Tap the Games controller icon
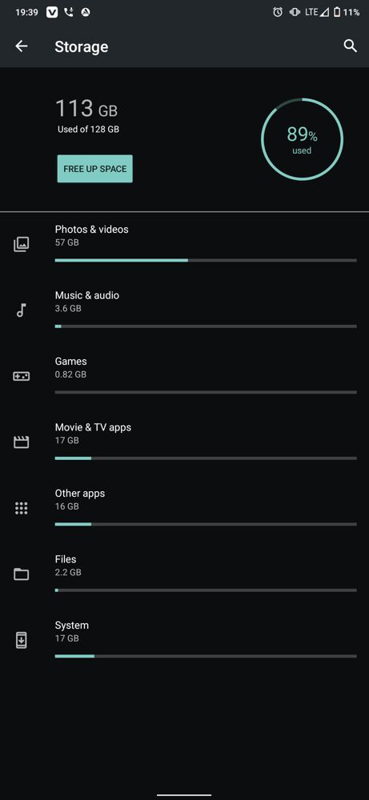 21,376
